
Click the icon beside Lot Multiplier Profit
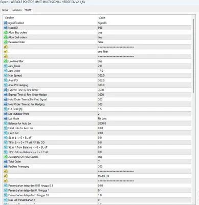pyautogui.click(x=6, y=114)
